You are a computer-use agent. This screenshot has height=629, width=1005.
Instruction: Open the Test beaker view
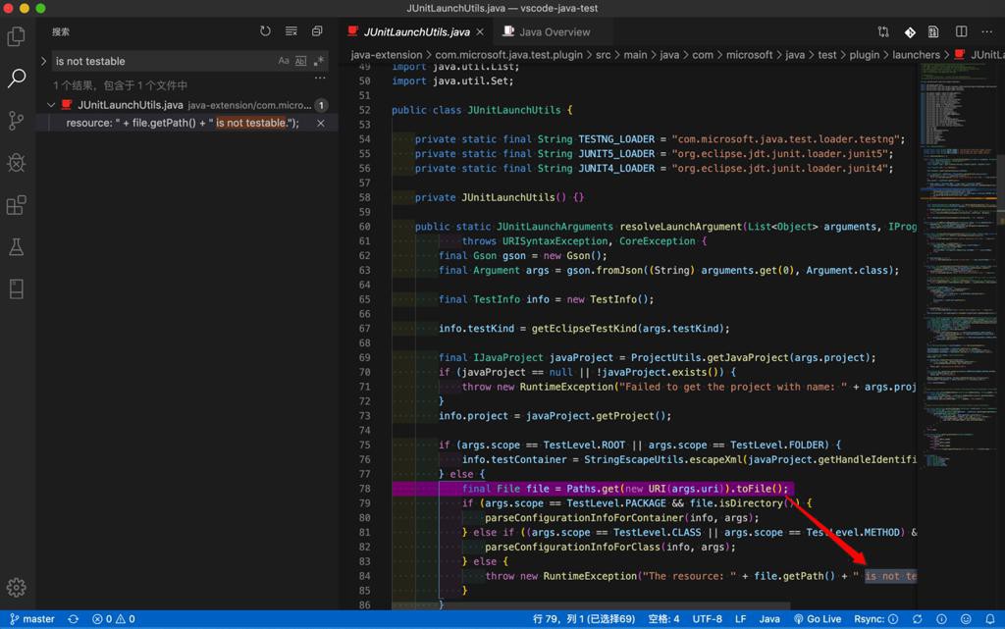click(17, 247)
